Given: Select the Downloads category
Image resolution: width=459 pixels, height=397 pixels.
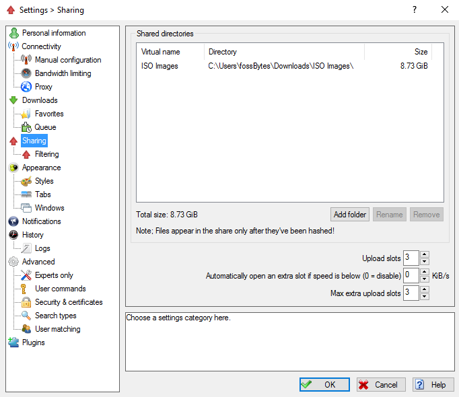Looking at the screenshot, I should [x=40, y=100].
